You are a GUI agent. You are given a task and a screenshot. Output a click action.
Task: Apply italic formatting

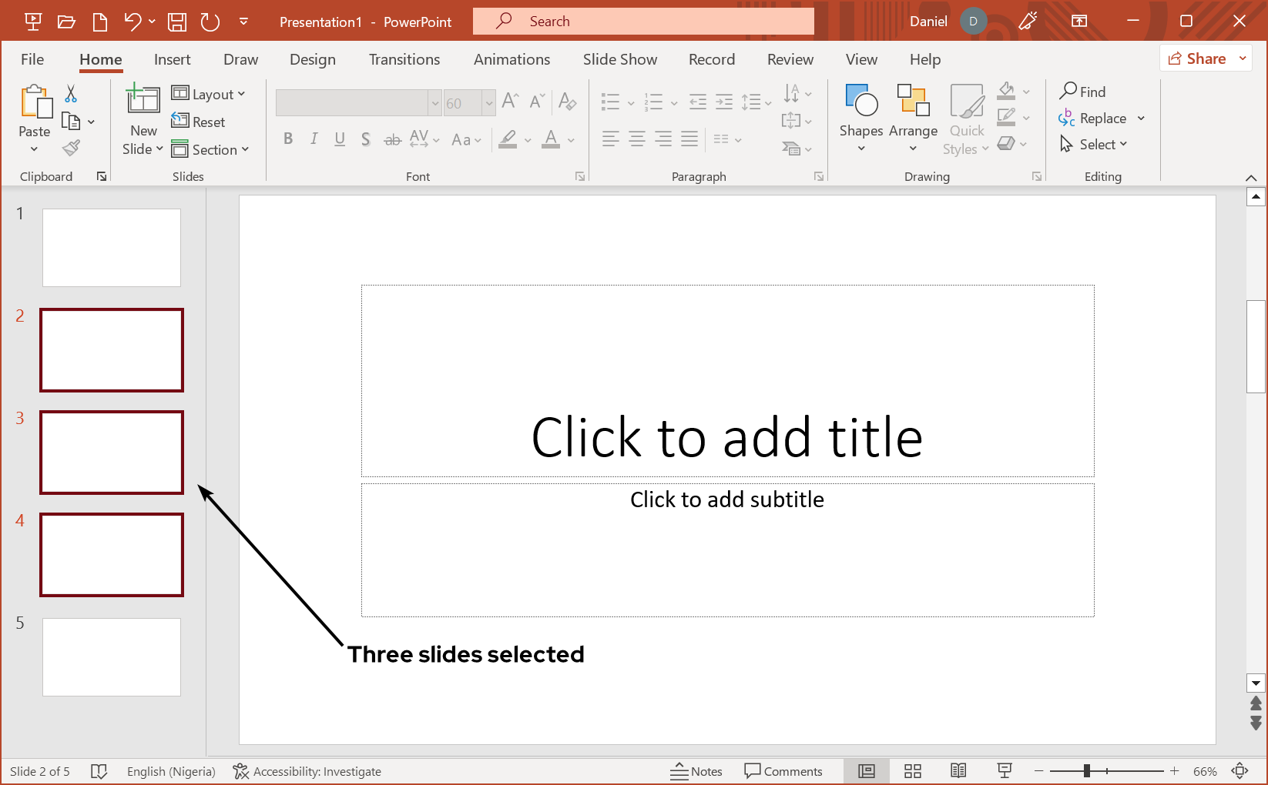(314, 139)
